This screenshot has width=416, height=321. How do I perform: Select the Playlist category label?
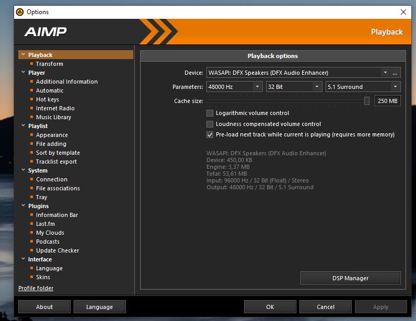[x=38, y=126]
